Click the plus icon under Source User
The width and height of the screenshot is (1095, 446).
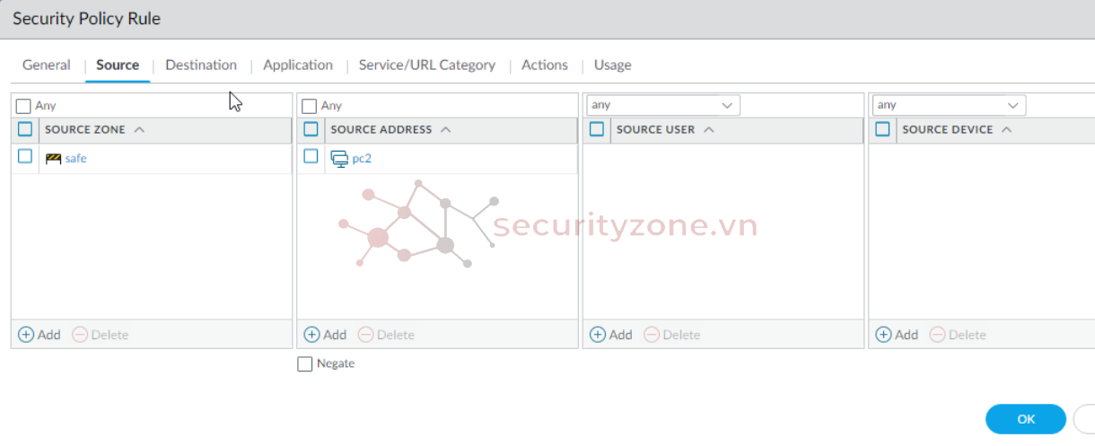coord(598,335)
